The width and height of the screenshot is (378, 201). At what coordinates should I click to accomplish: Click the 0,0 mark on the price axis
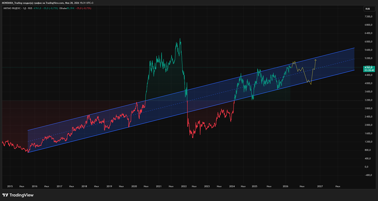click(367, 167)
